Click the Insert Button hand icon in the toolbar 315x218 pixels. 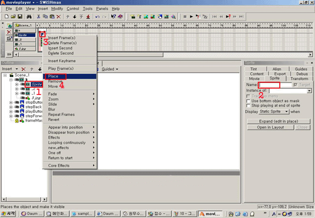point(160,16)
